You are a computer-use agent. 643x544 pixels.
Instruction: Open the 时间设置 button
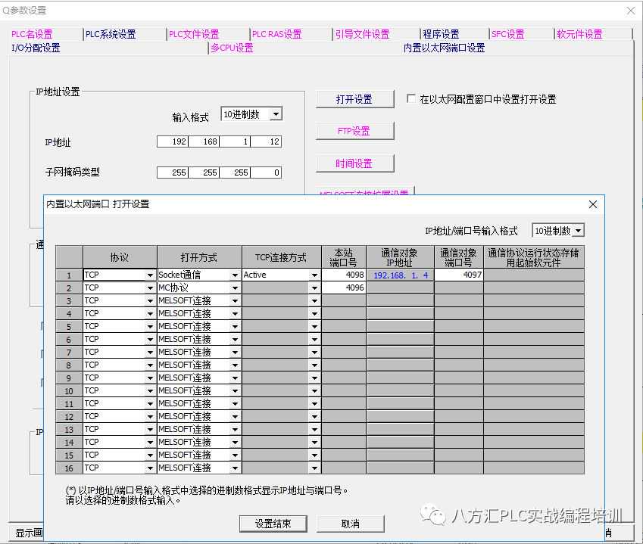[354, 163]
